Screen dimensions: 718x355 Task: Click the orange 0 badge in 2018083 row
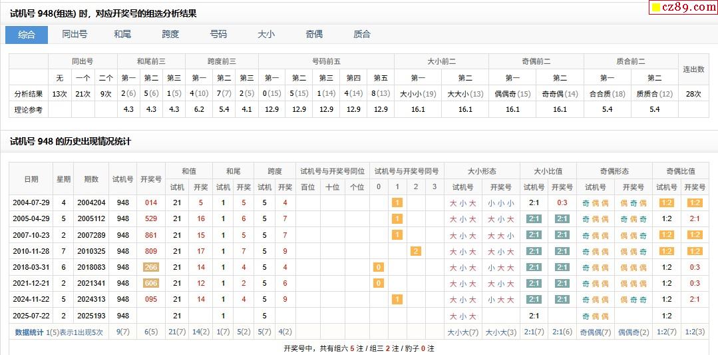pyautogui.click(x=378, y=267)
